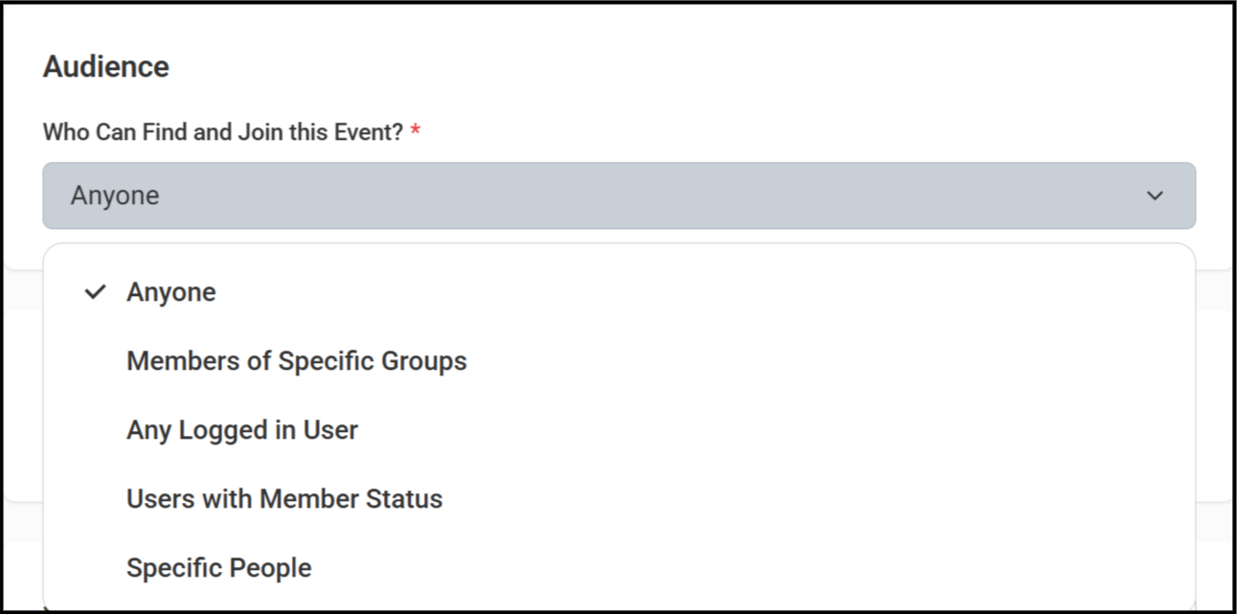
Task: Click the red required asterisk
Action: (416, 132)
